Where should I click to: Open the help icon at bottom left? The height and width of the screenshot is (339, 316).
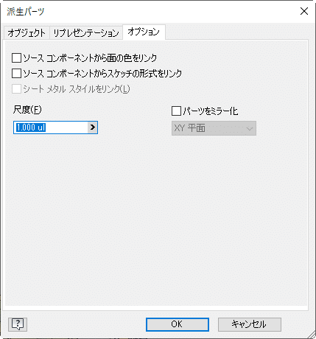[x=18, y=324]
